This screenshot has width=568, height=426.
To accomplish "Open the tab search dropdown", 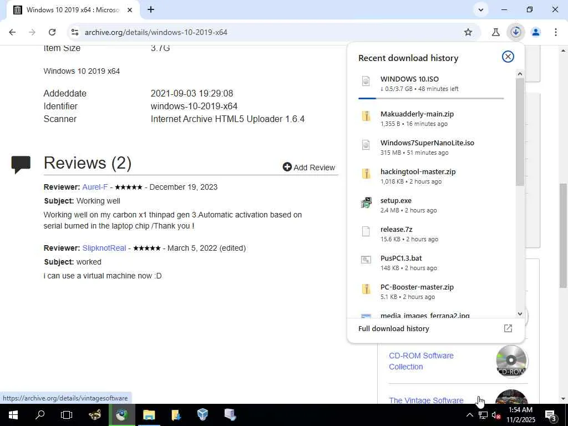I will coord(481,10).
